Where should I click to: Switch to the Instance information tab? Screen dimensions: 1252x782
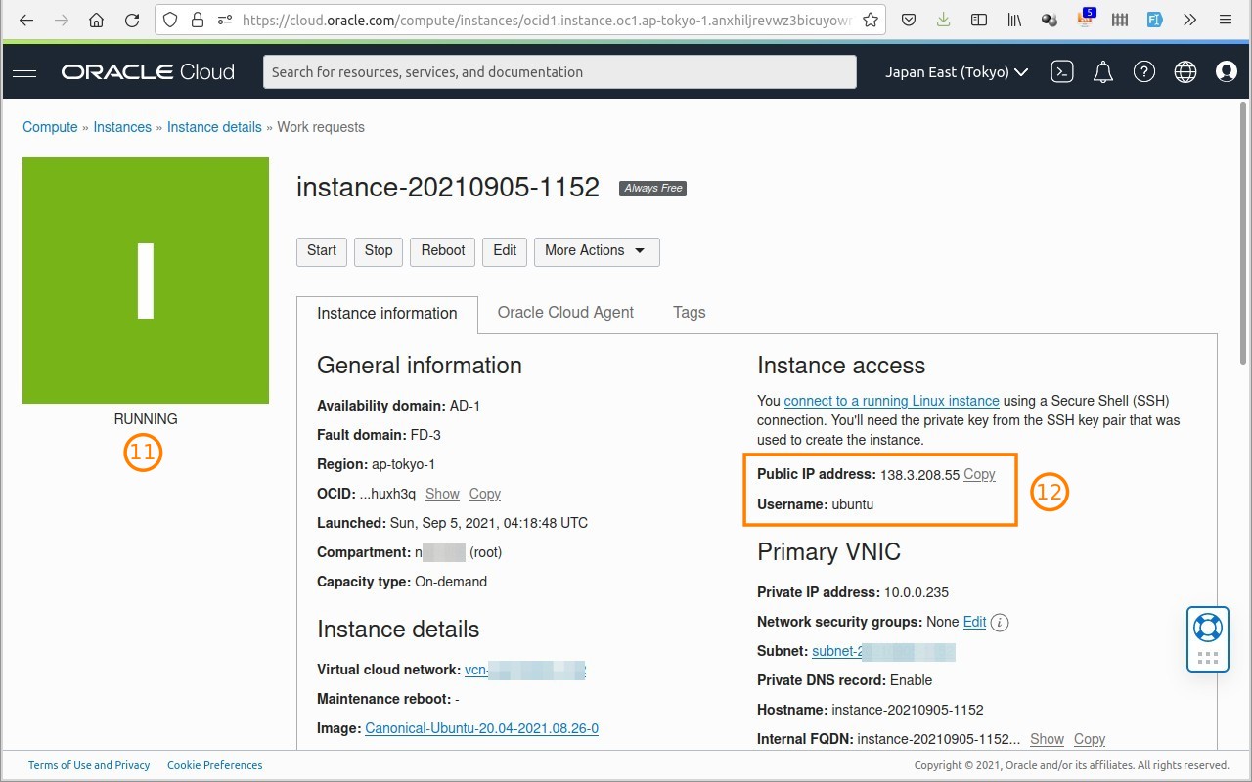tap(387, 314)
